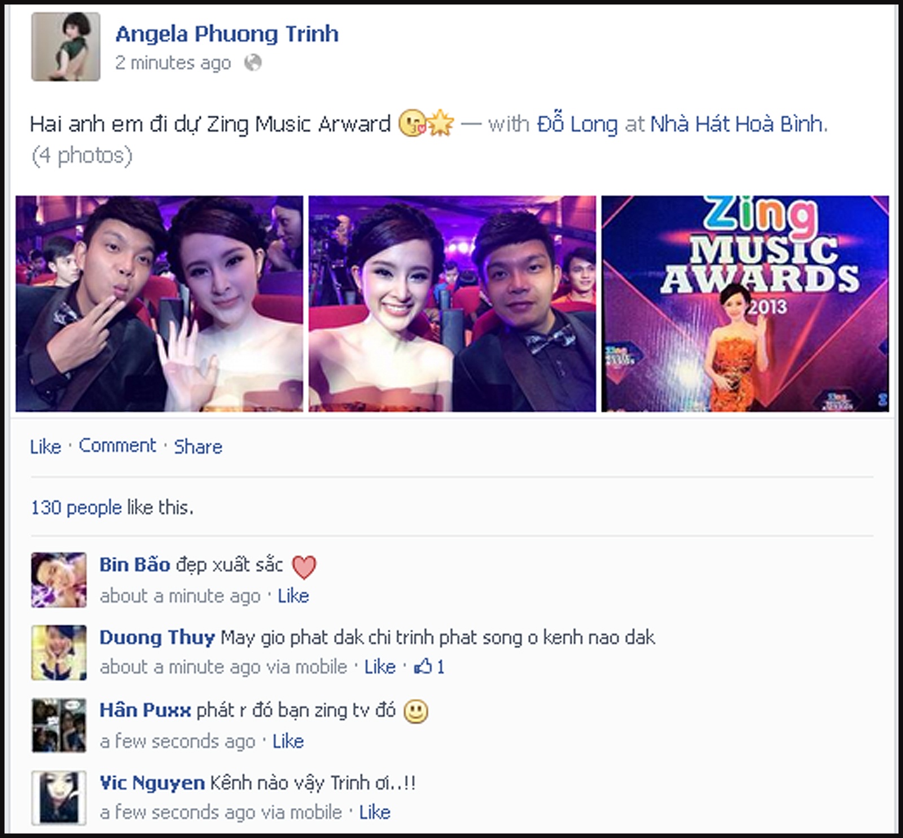
Task: Open the Angela Phuong Trinh name link
Action: (227, 34)
